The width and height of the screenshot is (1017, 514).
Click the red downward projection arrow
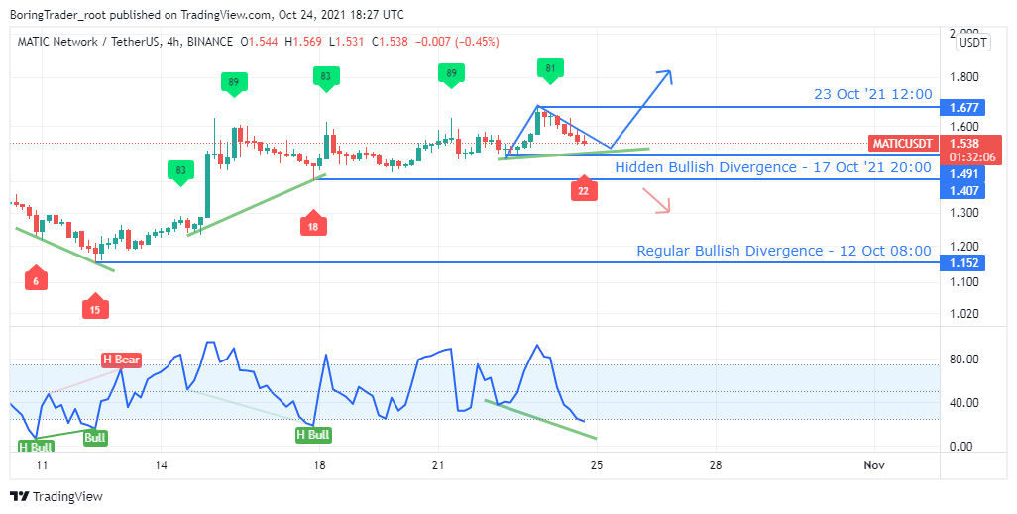(656, 201)
